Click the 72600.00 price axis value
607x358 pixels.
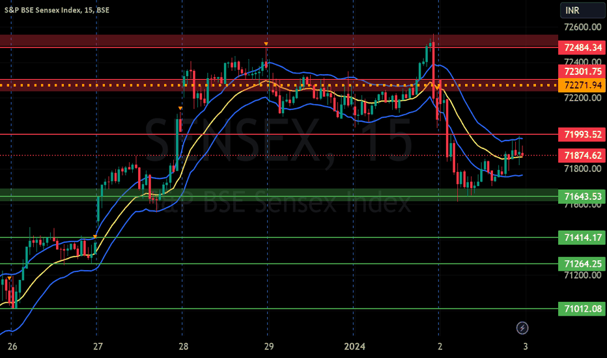(x=583, y=27)
